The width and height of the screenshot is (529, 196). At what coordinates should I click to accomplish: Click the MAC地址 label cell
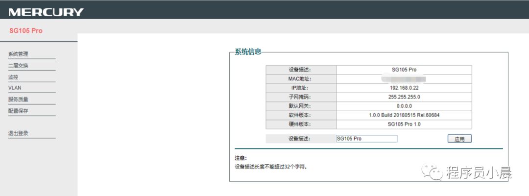click(301, 79)
